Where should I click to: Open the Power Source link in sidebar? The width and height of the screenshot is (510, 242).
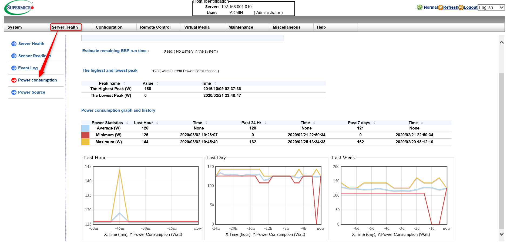pyautogui.click(x=32, y=92)
